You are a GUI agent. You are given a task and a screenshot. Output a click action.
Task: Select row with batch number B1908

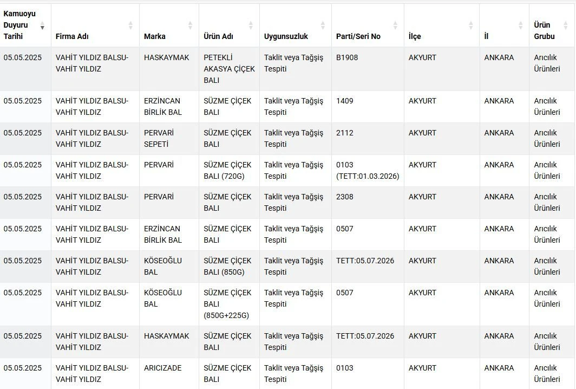[288, 69]
